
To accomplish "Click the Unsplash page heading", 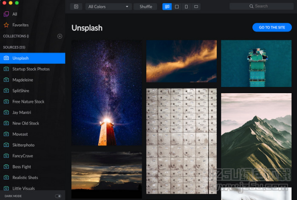I will (87, 28).
